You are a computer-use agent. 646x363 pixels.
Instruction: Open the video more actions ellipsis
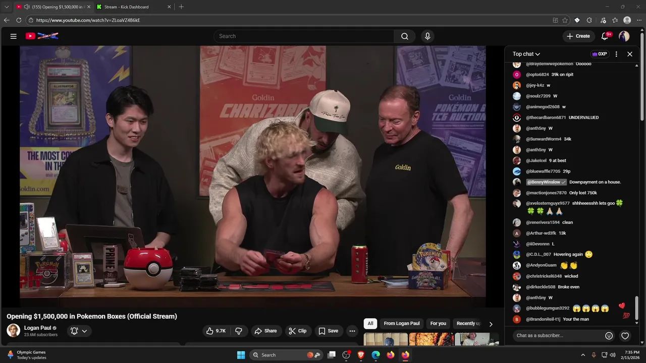(352, 331)
